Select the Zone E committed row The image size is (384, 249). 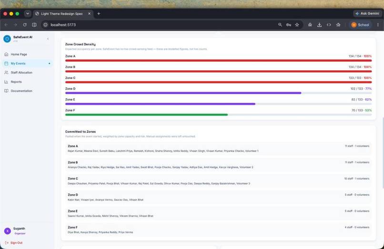(219, 213)
